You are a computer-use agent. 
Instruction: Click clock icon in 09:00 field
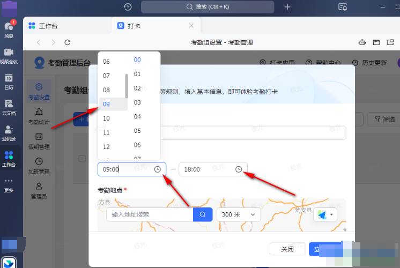point(158,169)
